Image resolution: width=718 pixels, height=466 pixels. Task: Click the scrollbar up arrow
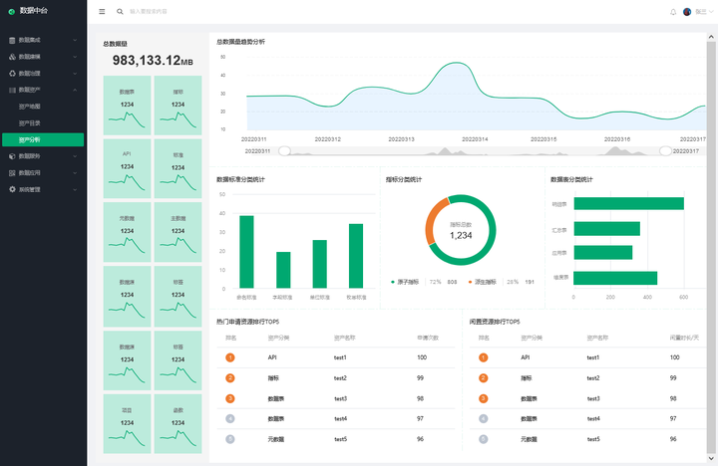711,37
